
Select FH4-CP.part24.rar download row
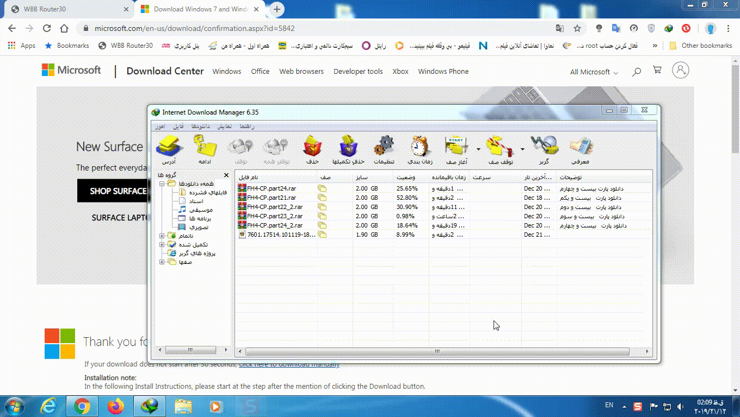click(x=443, y=188)
